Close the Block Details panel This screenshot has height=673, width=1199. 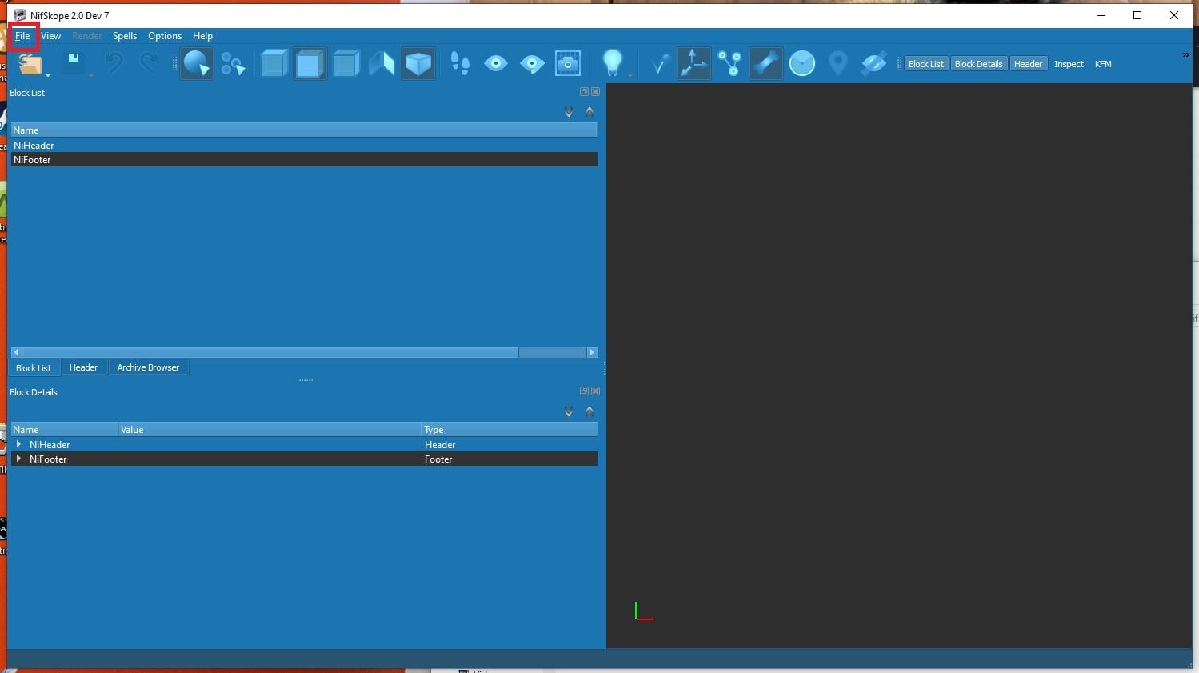[x=595, y=391]
